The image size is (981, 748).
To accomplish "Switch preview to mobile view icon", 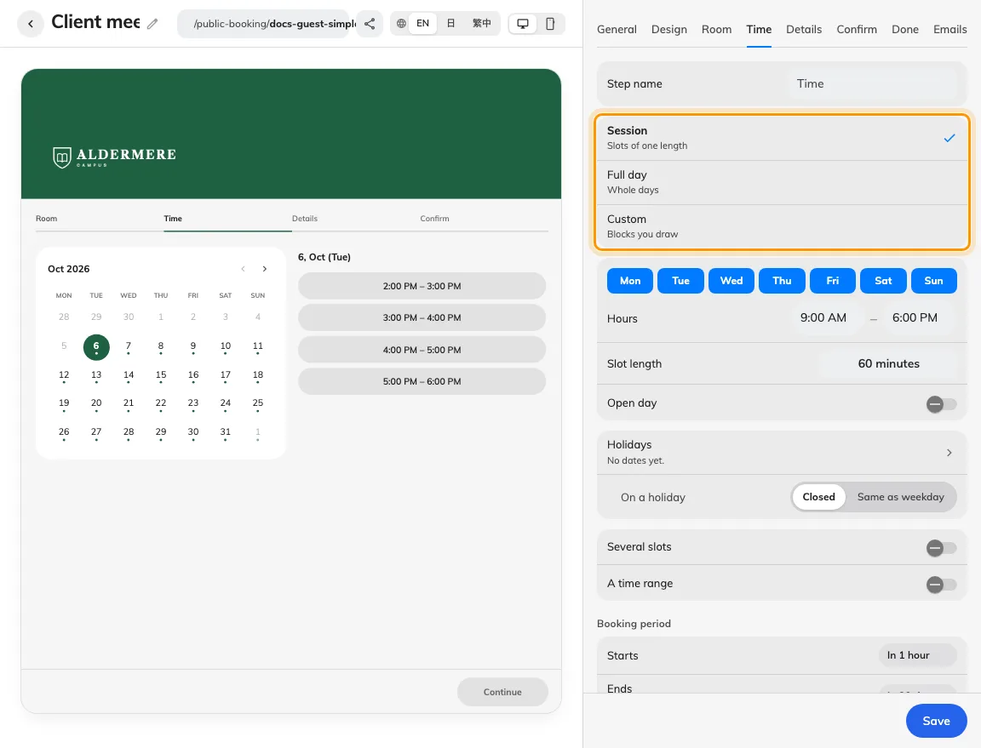I will pos(550,24).
